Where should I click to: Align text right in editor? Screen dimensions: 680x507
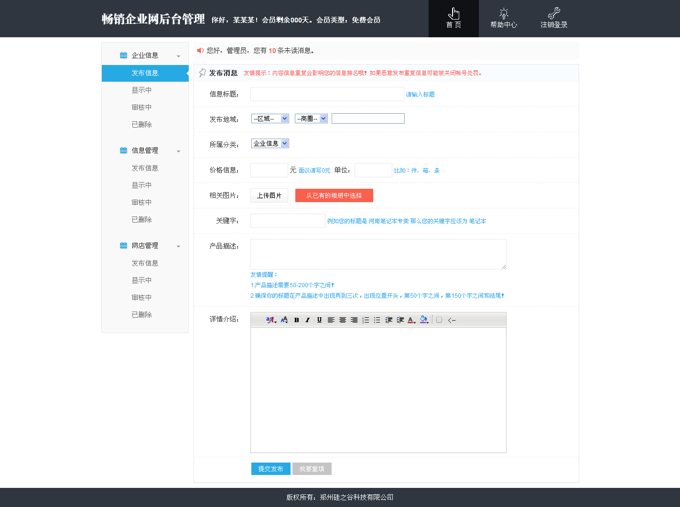click(x=354, y=320)
